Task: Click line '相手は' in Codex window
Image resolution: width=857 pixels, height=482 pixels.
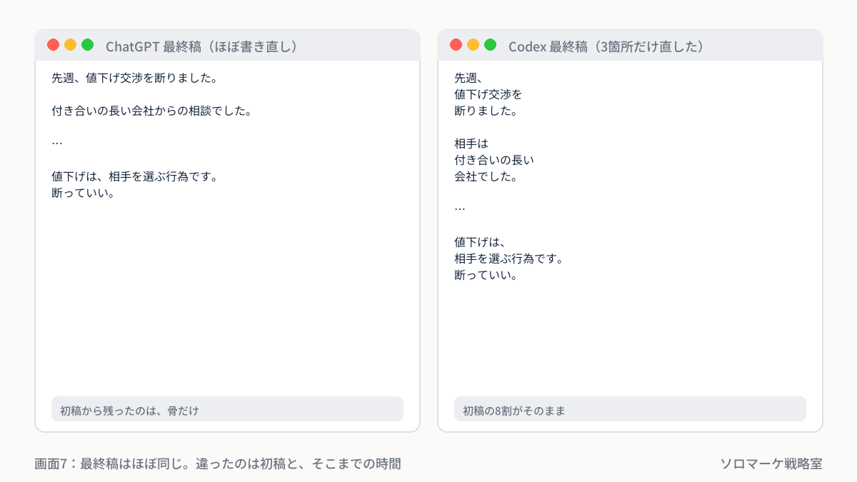Action: coord(471,144)
